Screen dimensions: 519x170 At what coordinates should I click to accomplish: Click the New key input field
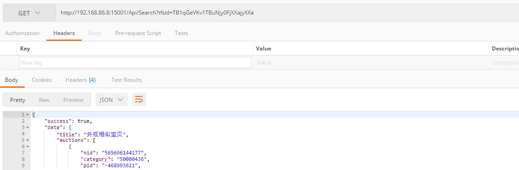click(x=136, y=63)
